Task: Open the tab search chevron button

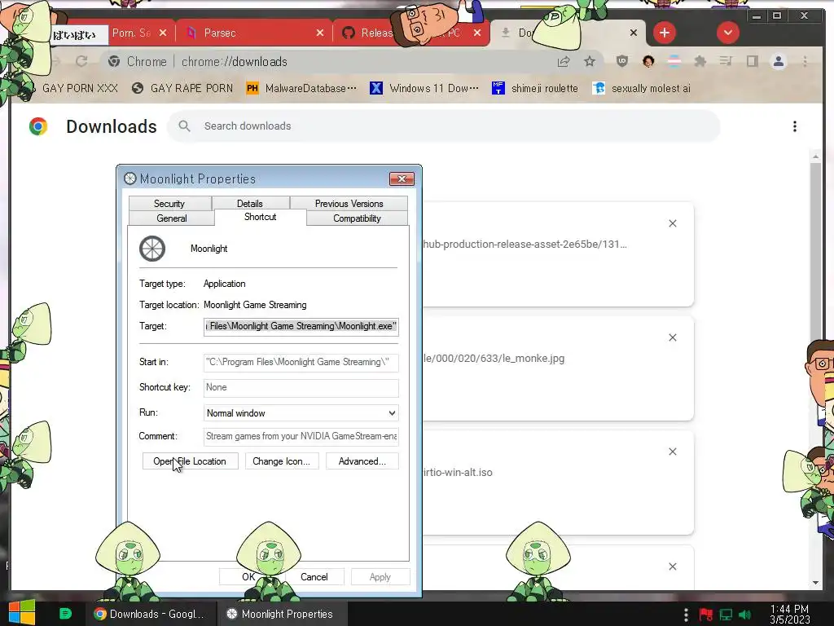Action: [x=727, y=33]
